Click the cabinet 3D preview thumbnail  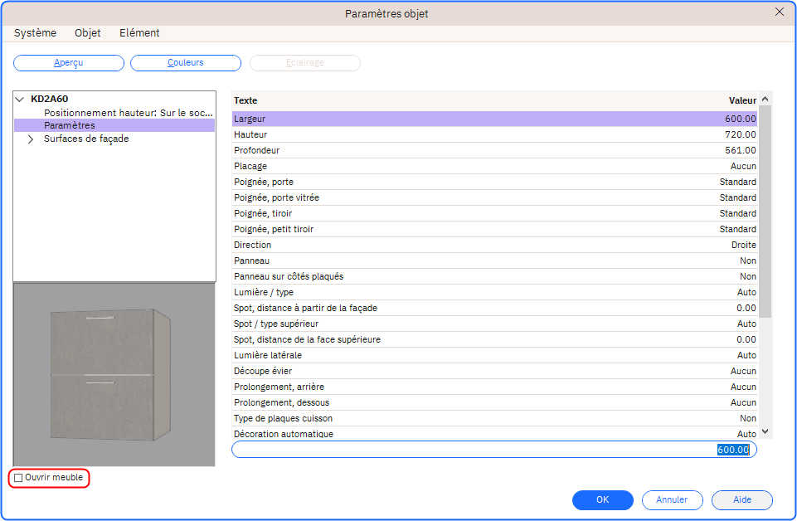[x=114, y=374]
